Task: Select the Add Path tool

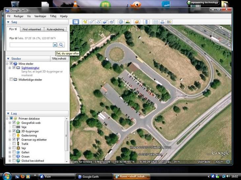Action: coord(98,22)
